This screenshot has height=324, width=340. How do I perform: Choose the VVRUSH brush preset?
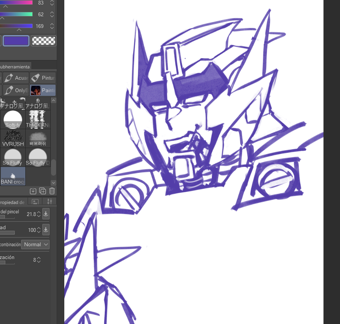(13, 138)
